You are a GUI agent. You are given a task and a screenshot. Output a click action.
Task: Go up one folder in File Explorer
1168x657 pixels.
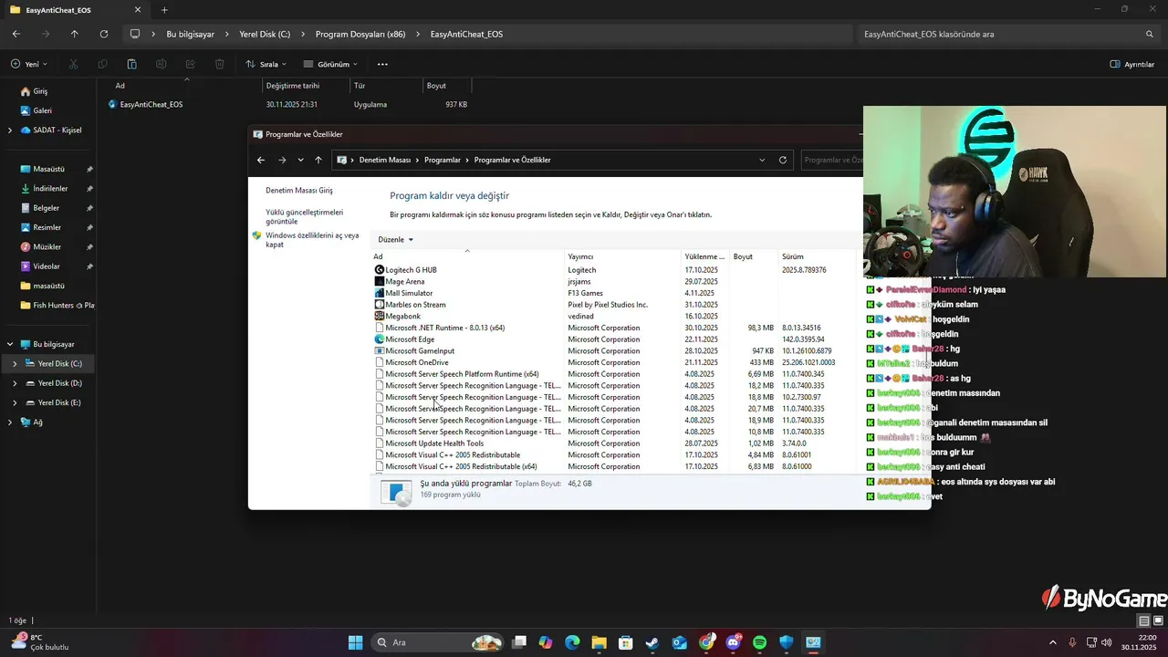point(75,34)
